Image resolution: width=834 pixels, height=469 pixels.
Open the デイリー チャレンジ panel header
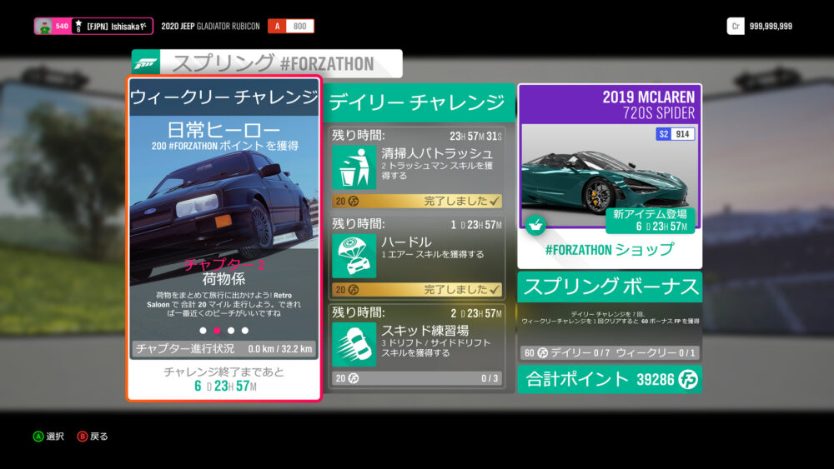coord(419,102)
